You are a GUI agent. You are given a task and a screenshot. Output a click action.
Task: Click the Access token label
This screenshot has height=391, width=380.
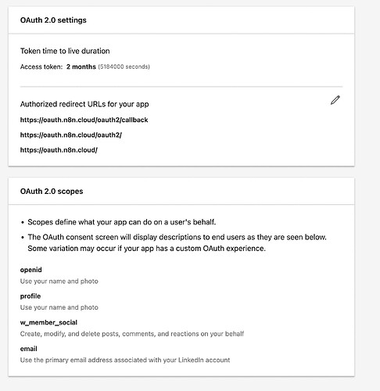click(x=41, y=66)
